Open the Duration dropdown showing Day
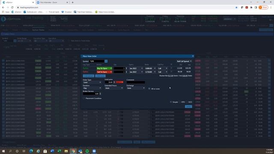The image size is (274, 154). click(92, 88)
